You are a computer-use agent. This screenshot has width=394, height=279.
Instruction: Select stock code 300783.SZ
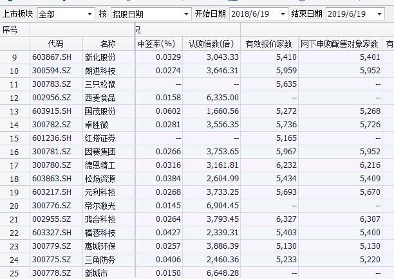point(52,84)
